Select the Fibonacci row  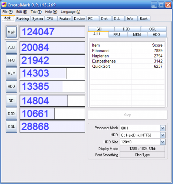click(x=127, y=51)
